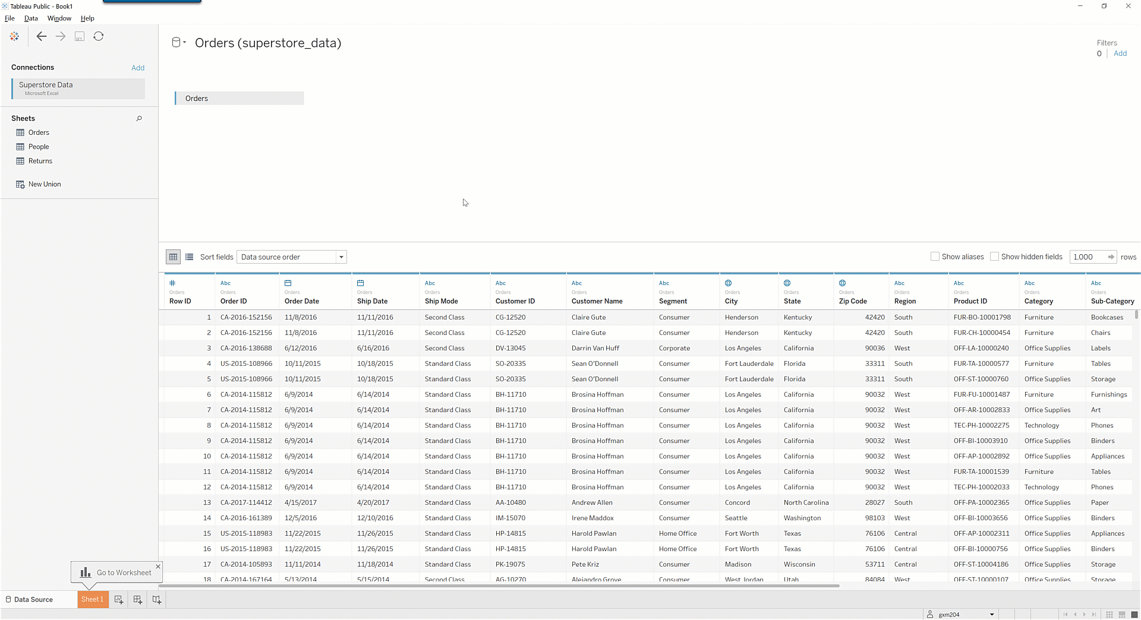Search sheets with the magnifier icon
The height and width of the screenshot is (620, 1141).
click(x=139, y=119)
